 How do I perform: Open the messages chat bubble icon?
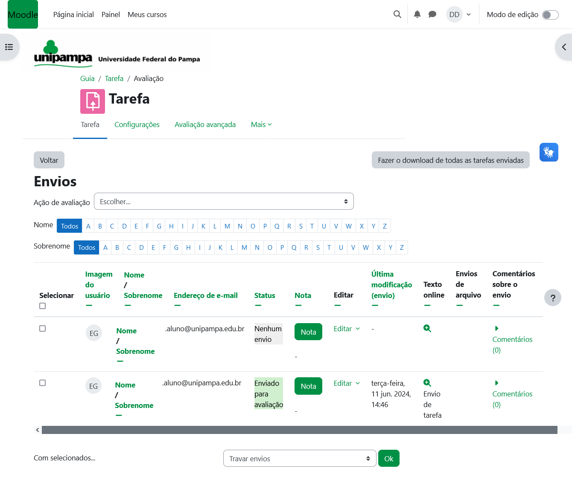(432, 14)
